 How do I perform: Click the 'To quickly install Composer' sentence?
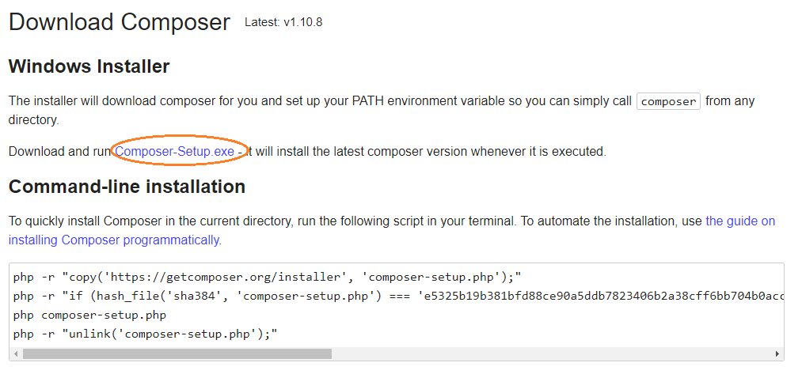pos(238,221)
